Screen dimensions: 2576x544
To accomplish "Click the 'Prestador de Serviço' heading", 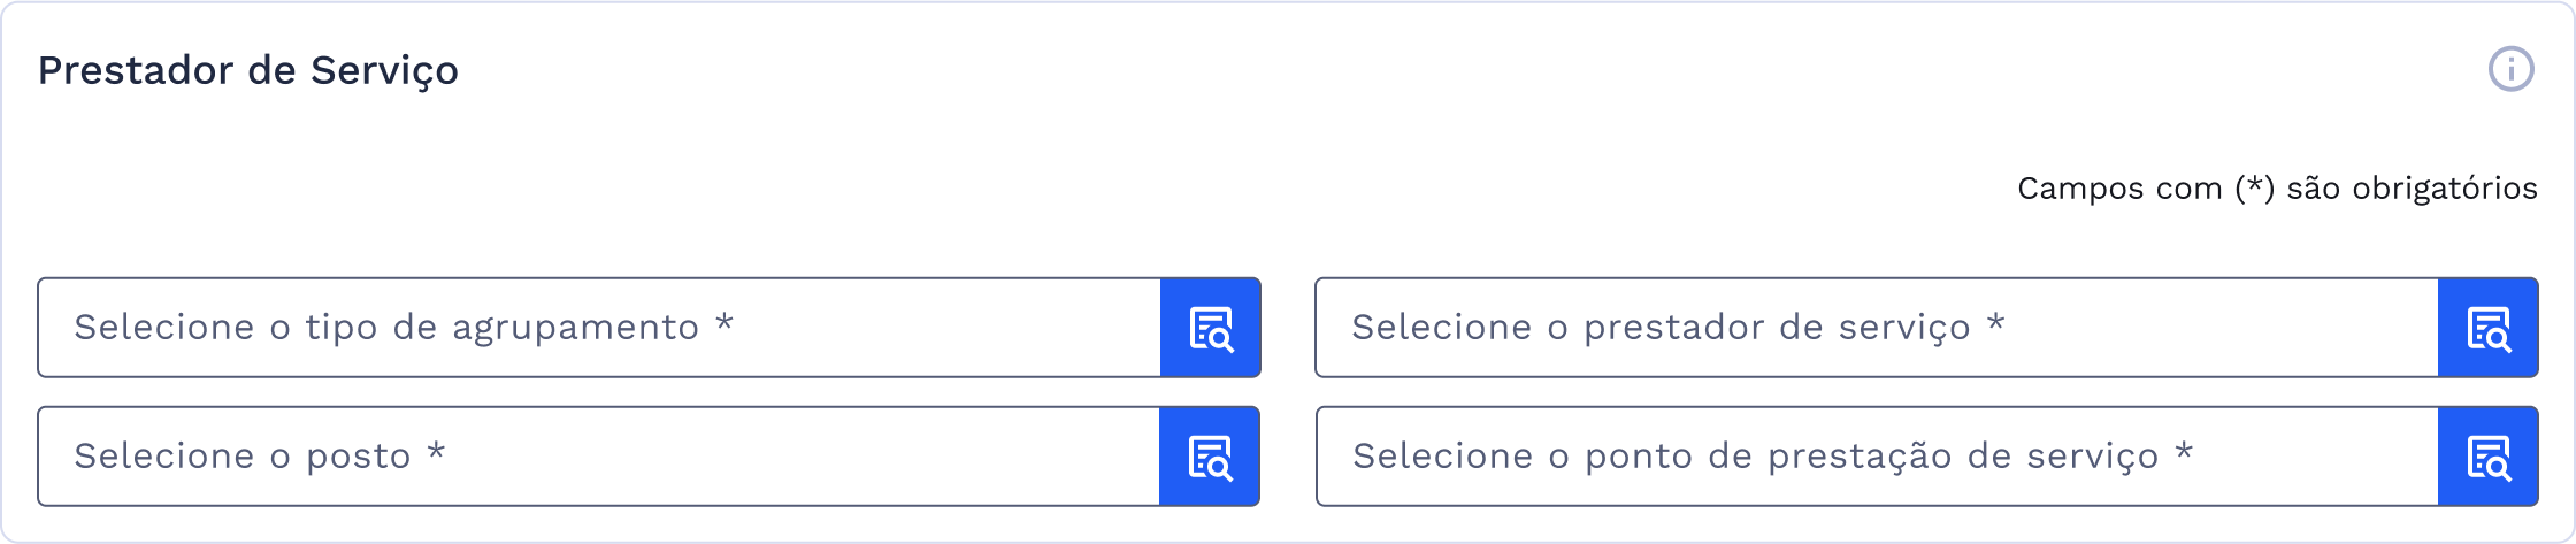I will point(248,71).
